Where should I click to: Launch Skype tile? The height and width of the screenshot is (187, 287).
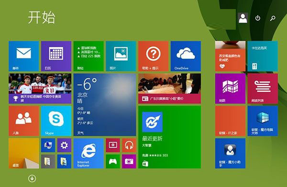pos(56,121)
